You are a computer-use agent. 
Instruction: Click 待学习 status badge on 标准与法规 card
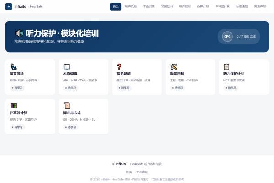click(71, 127)
